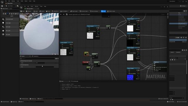Viewport: 188px width, 106px height.
Task: Select the material output node header
Action: 160,62
